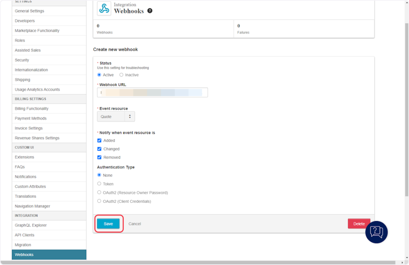Disable the Removed notification checkbox
Viewport: 409px width, 265px height.
coord(99,157)
